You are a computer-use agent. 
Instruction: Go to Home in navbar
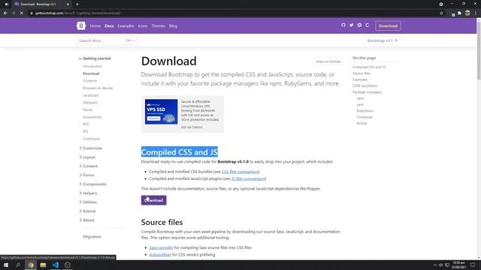(x=95, y=26)
